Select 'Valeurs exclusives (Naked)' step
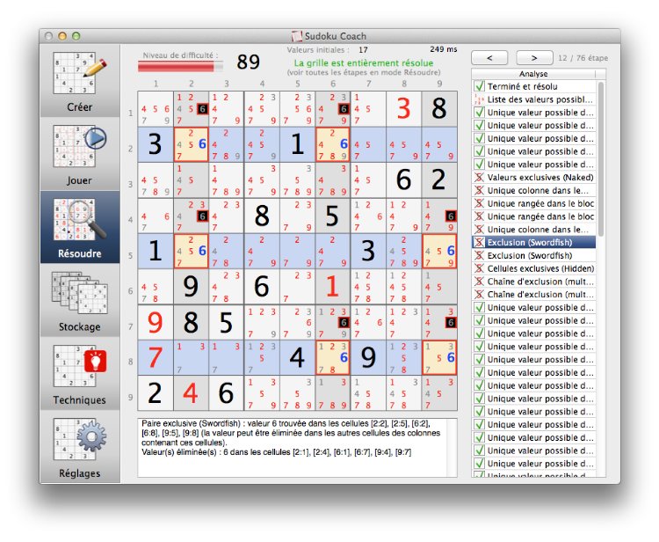 (533, 177)
